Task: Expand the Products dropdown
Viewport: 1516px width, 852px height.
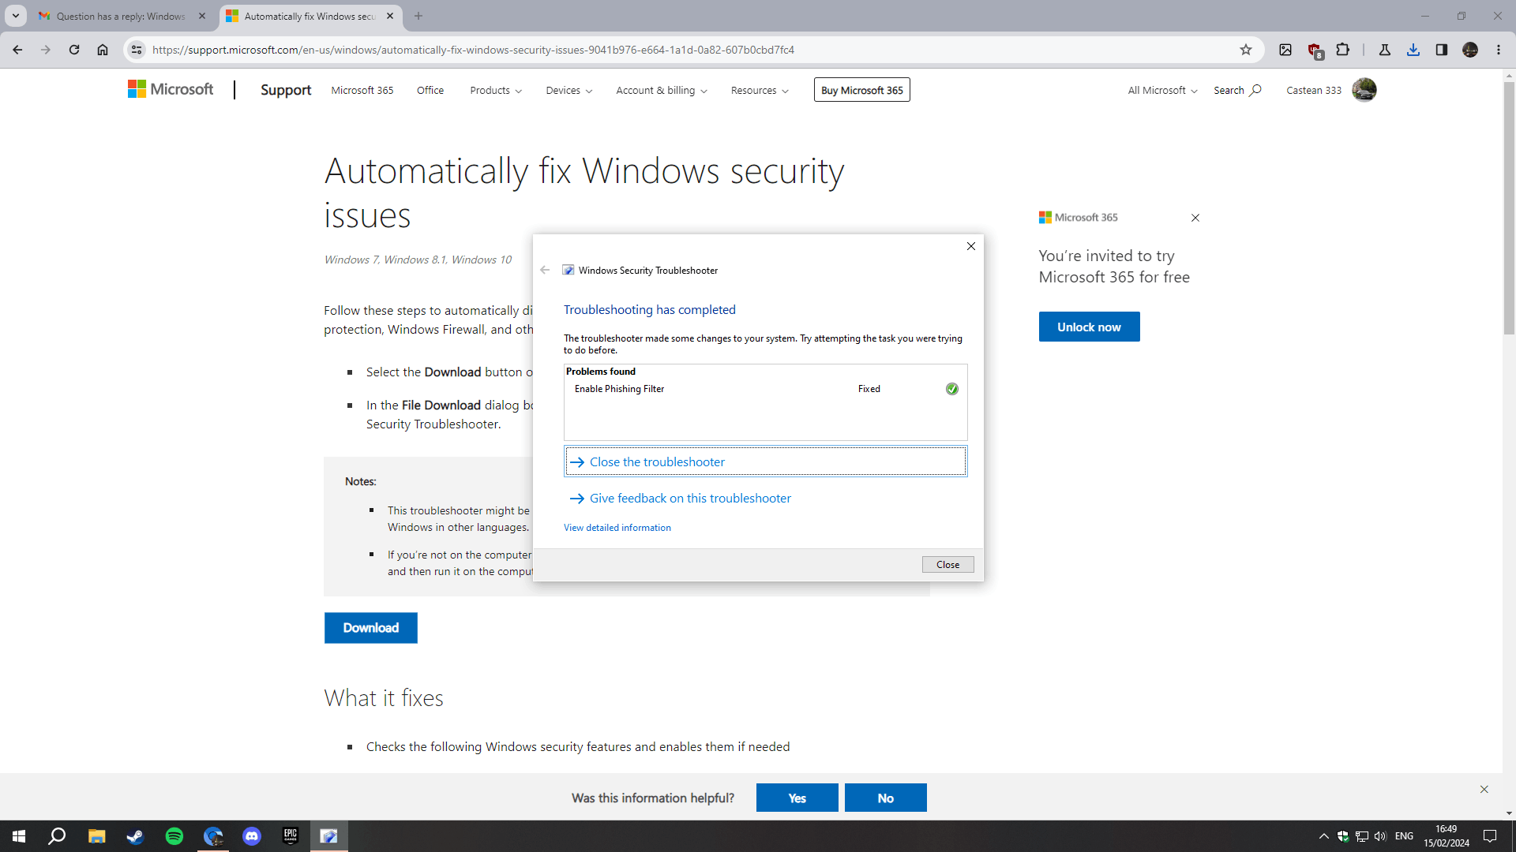Action: point(496,90)
